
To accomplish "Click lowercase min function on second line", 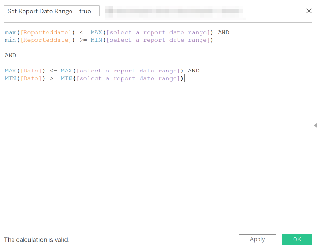I will coord(10,40).
